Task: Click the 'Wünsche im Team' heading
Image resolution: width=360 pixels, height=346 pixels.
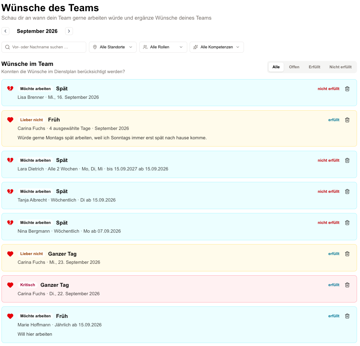Action: (27, 64)
